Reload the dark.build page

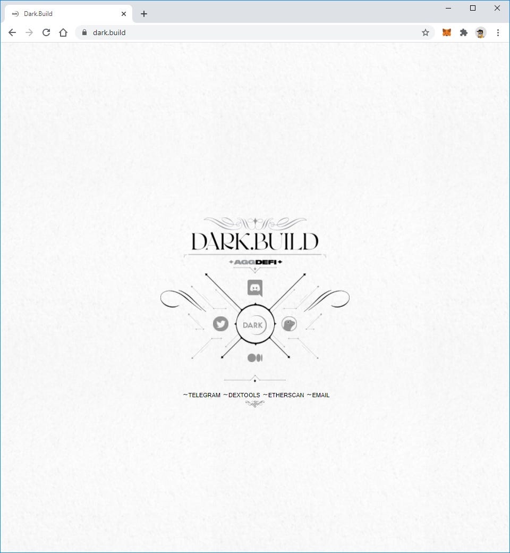pos(46,32)
